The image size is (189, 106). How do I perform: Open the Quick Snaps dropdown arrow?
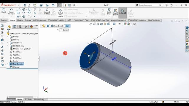109,17
